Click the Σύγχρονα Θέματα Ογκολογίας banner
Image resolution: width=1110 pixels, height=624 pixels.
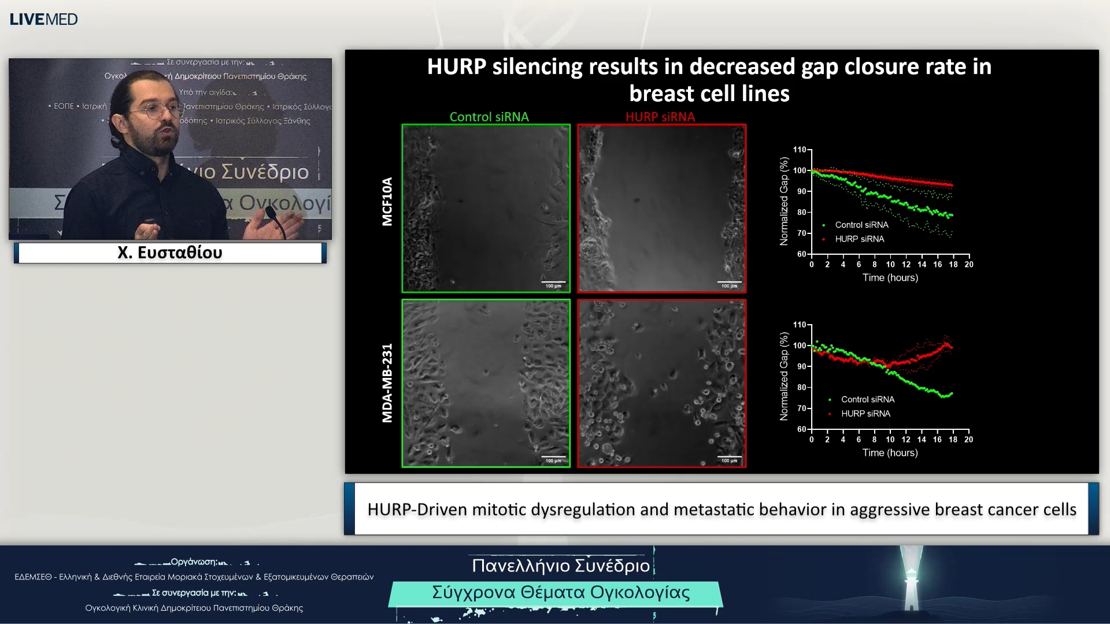pyautogui.click(x=560, y=593)
